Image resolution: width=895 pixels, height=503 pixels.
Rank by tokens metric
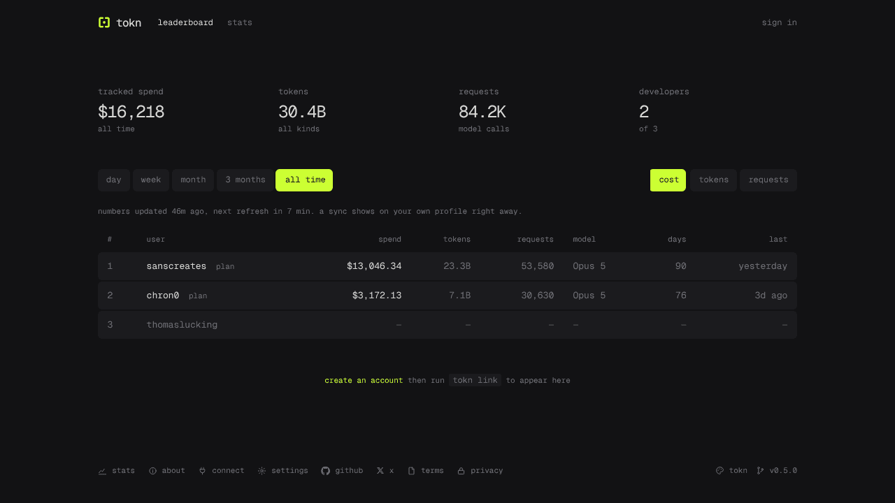(714, 180)
